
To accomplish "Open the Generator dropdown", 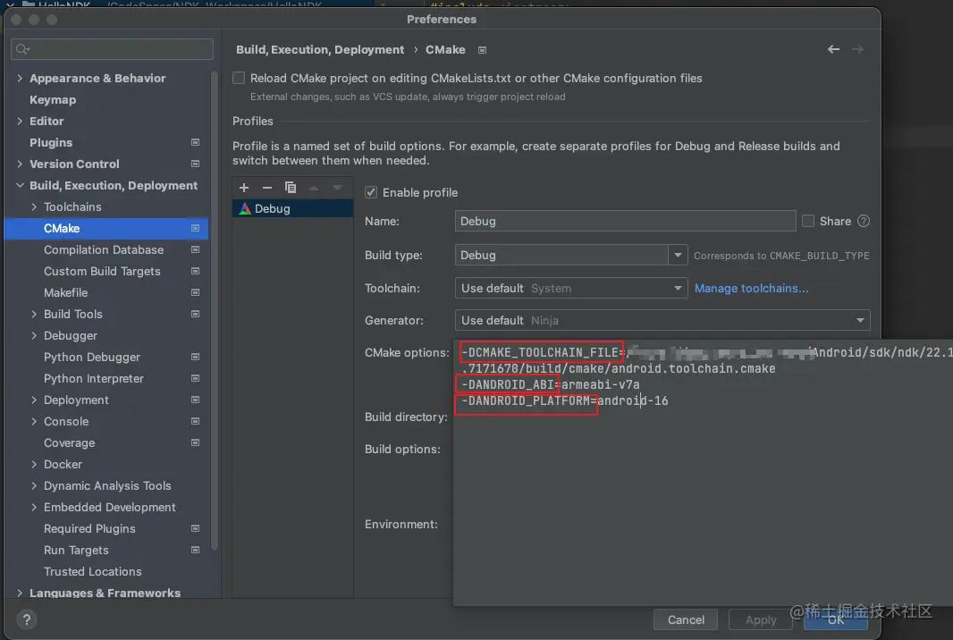I will click(662, 320).
